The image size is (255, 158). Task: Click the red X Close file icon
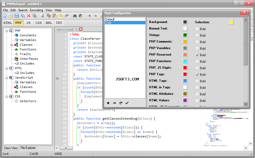tap(29, 16)
